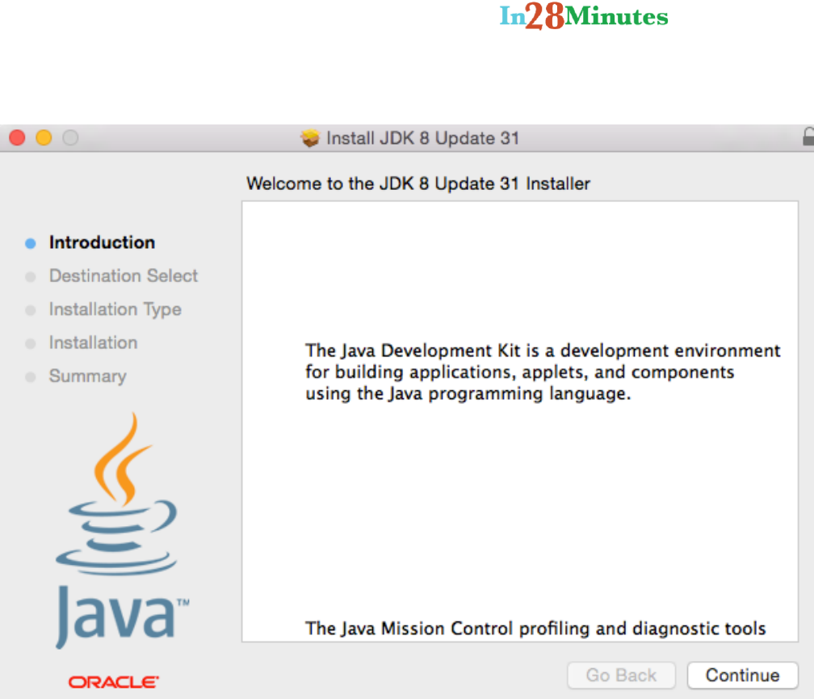
Task: Select the Installation step in sidebar
Action: point(94,343)
